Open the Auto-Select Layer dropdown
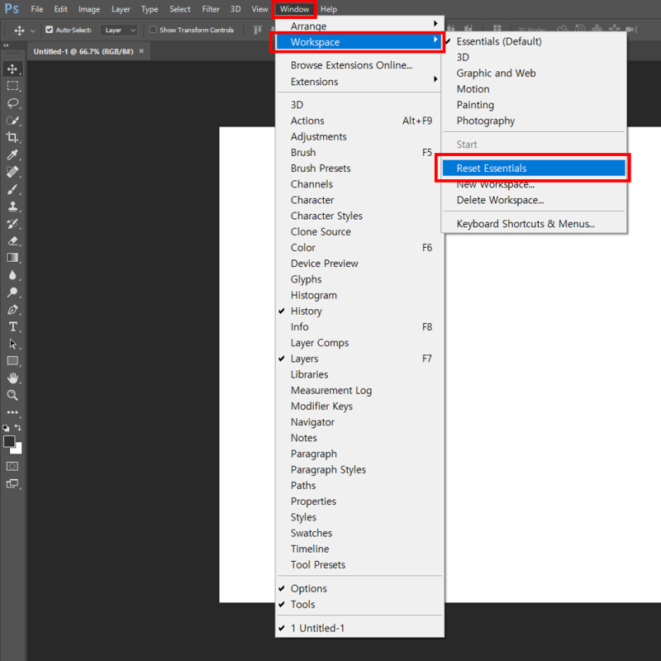The image size is (661, 661). tap(119, 30)
